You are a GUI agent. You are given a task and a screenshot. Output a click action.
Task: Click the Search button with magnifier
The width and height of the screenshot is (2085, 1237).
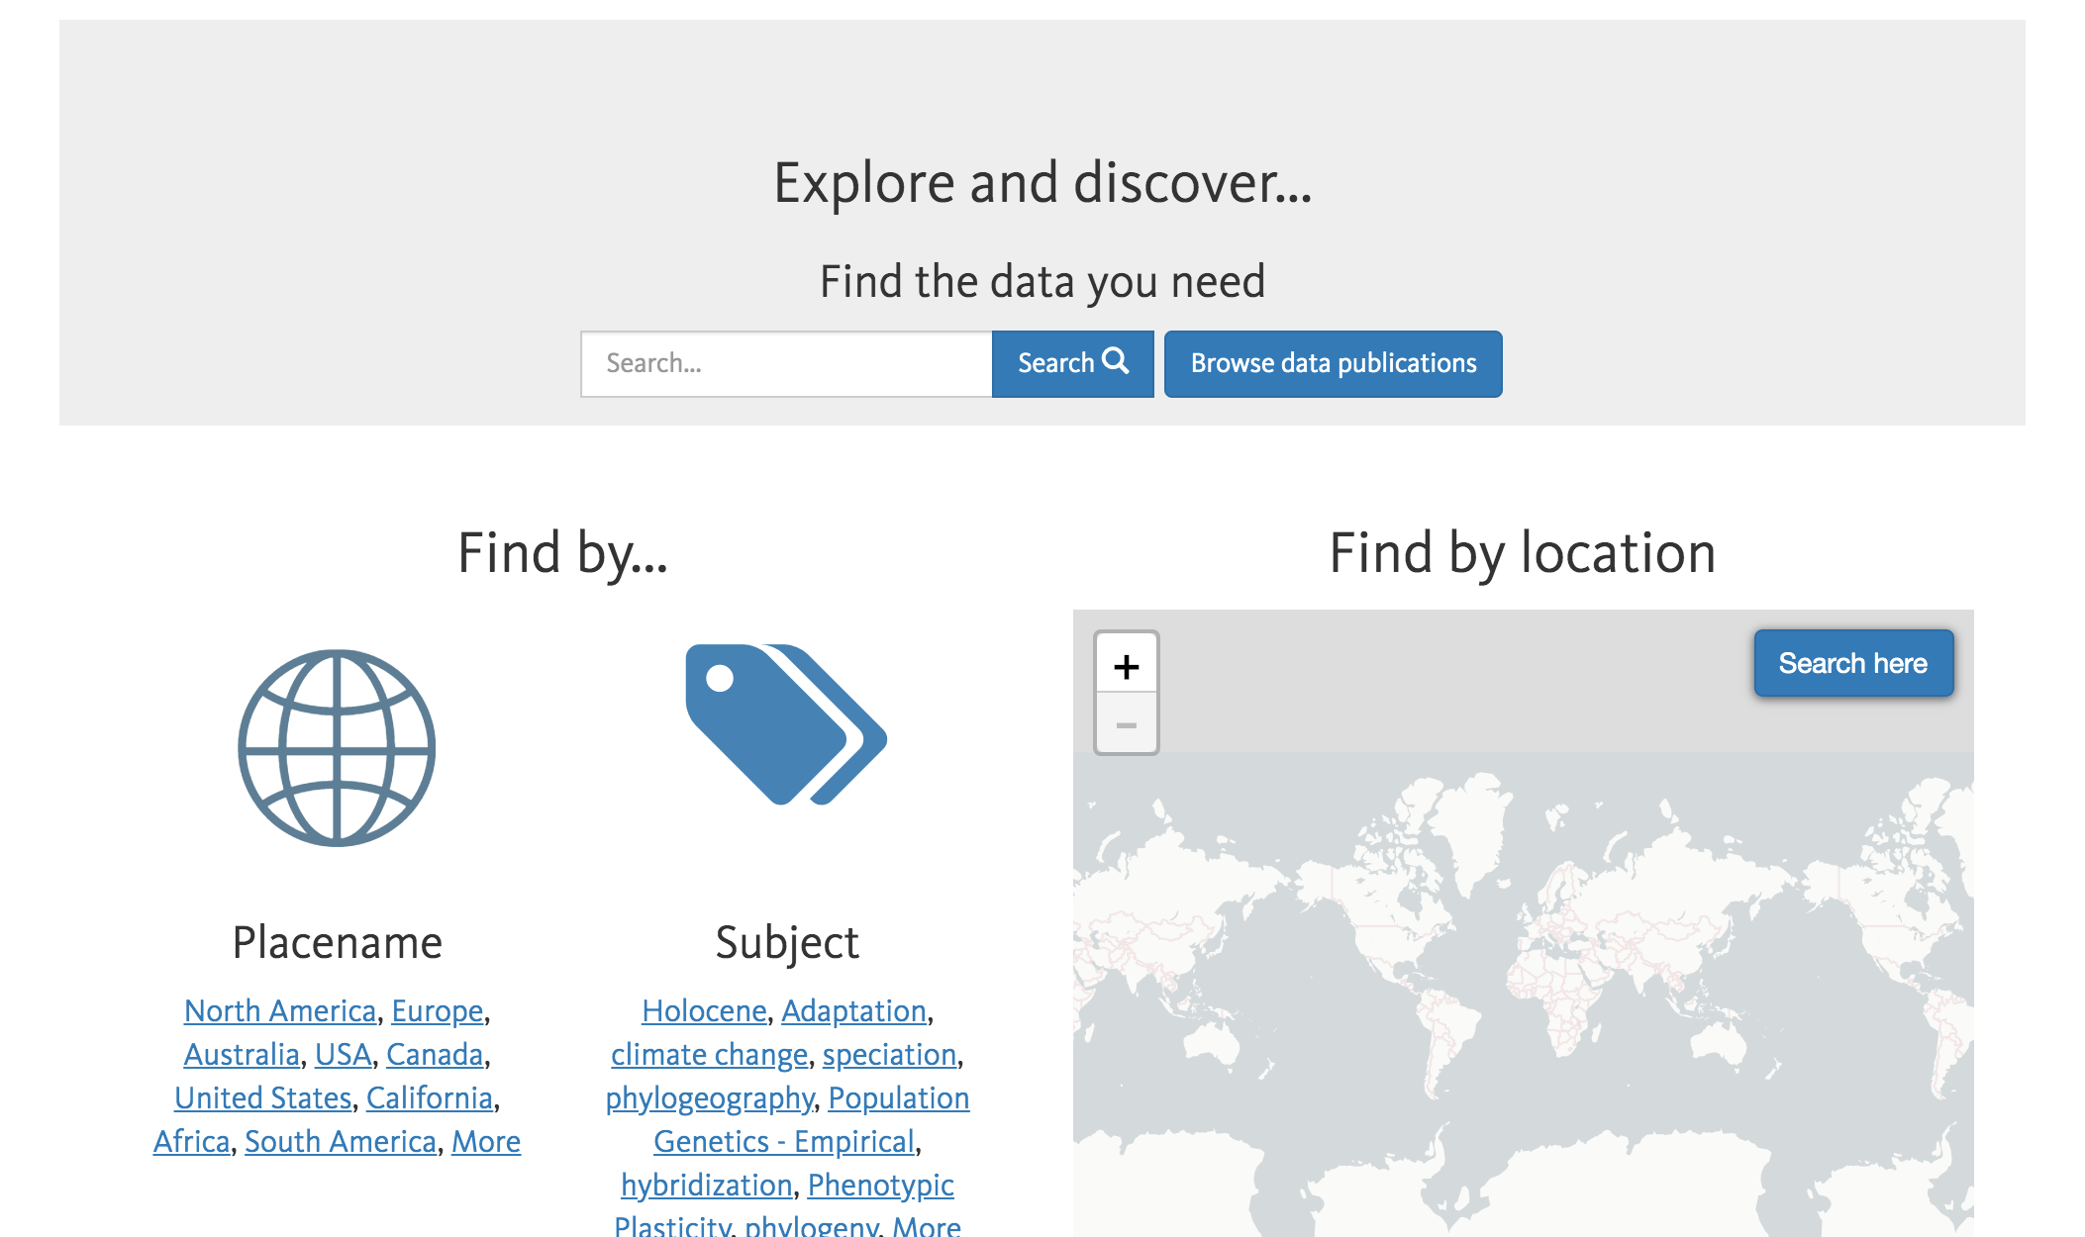1072,363
